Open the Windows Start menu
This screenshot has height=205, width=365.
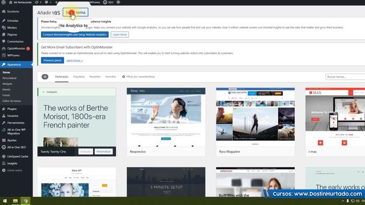click(5, 201)
